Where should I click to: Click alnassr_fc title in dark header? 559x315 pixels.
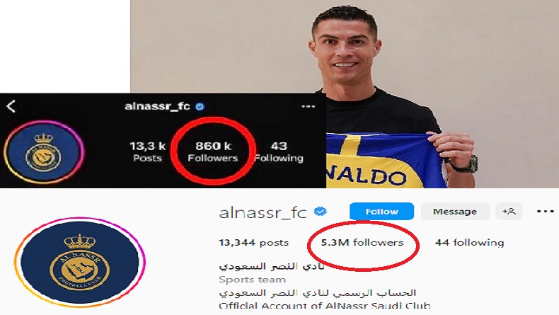point(157,106)
